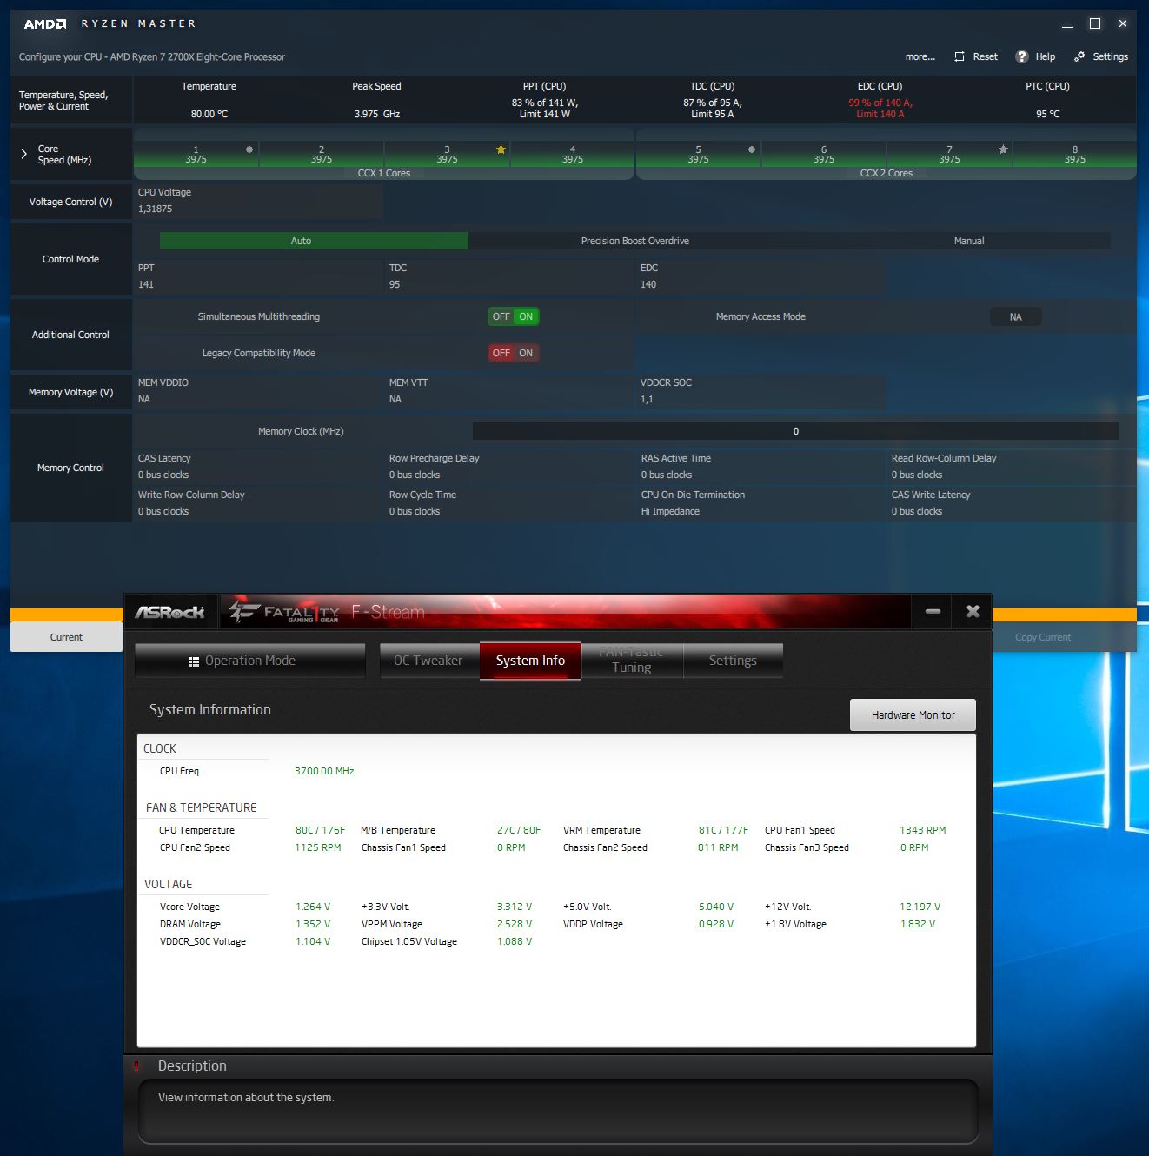Minimize the Ryzen Master window
This screenshot has width=1149, height=1156.
point(1067,24)
